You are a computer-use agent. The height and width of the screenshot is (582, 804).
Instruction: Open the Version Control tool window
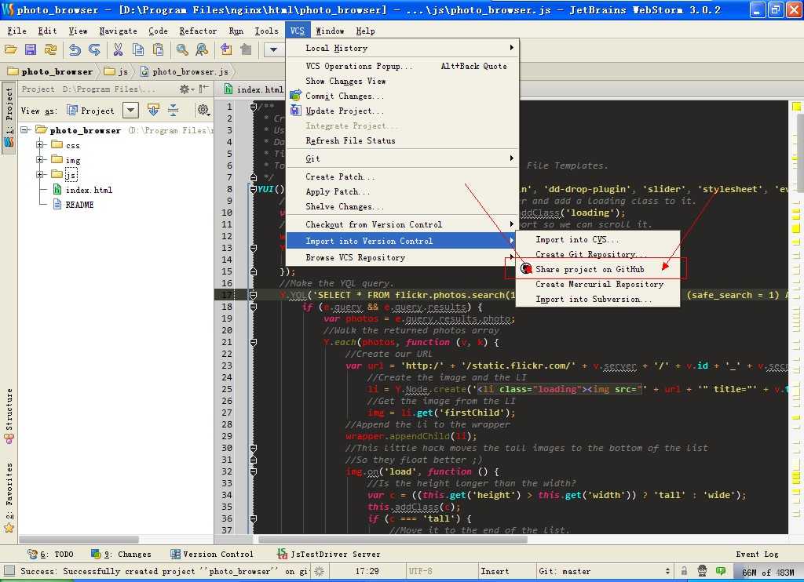pos(212,554)
